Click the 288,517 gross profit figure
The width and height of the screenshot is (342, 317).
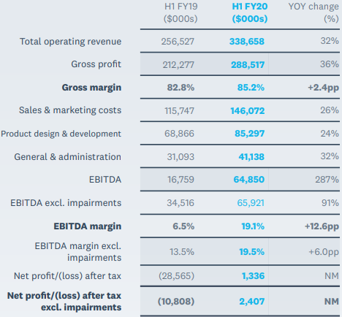pos(248,65)
